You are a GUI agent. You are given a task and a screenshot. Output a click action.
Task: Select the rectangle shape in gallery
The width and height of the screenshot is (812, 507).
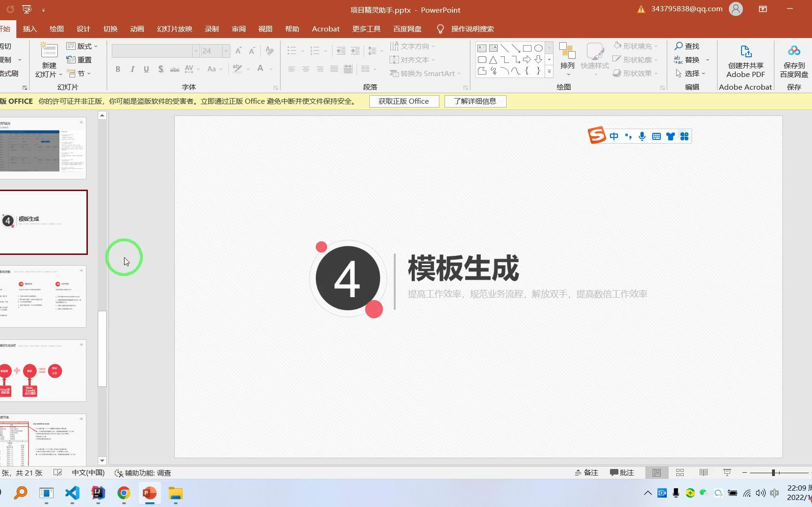point(527,48)
